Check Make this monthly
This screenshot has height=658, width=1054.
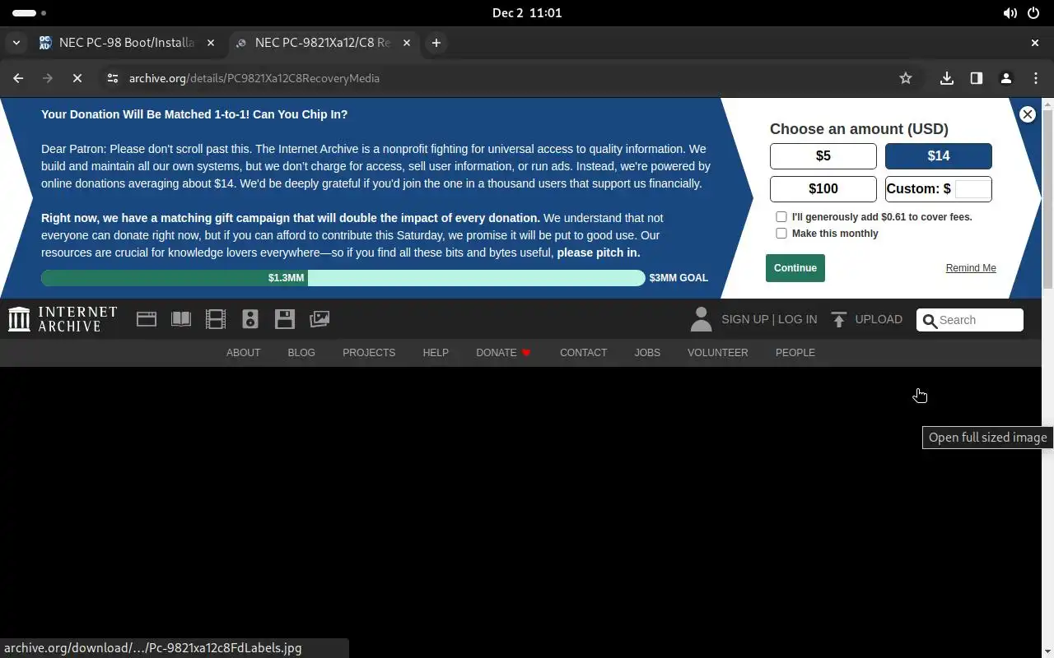781,234
